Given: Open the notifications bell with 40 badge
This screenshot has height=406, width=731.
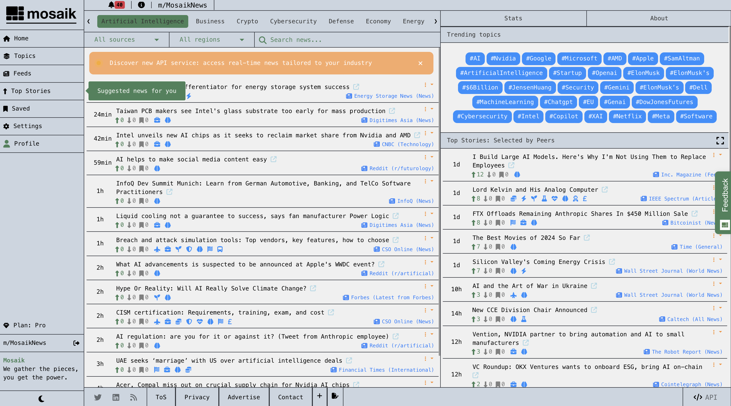Looking at the screenshot, I should (112, 5).
